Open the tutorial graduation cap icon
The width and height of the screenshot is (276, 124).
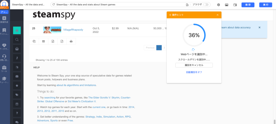(x=4, y=78)
